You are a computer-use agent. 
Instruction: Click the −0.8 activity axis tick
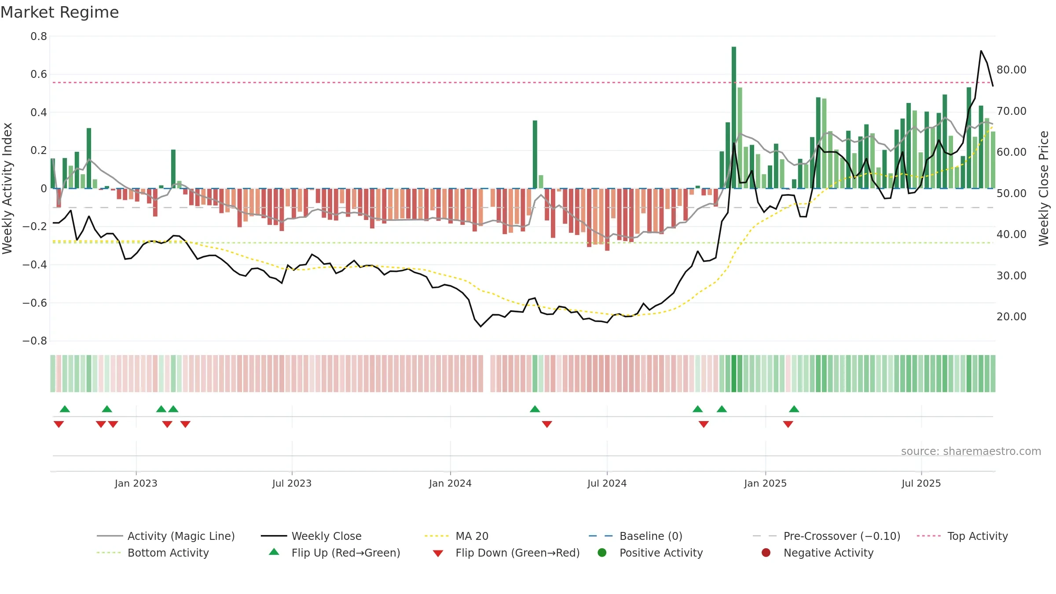[35, 341]
